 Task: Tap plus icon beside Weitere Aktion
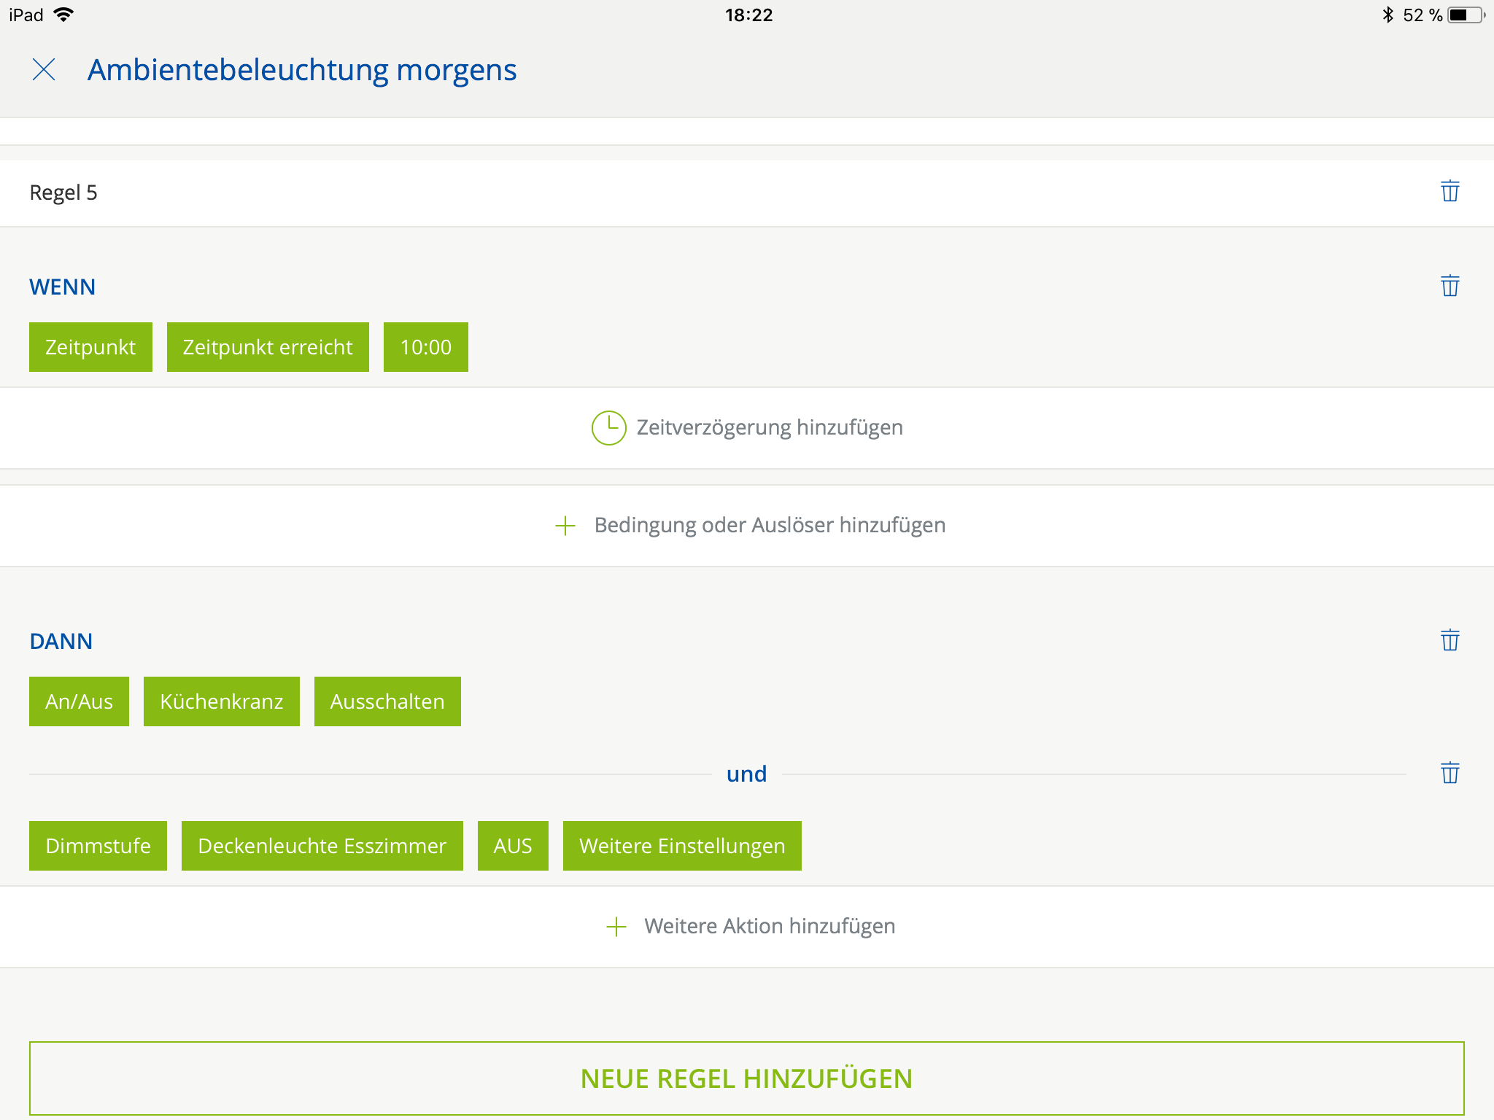(616, 927)
